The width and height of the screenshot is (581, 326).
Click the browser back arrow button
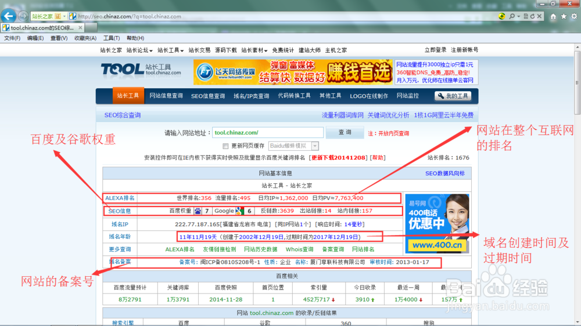[x=9, y=16]
